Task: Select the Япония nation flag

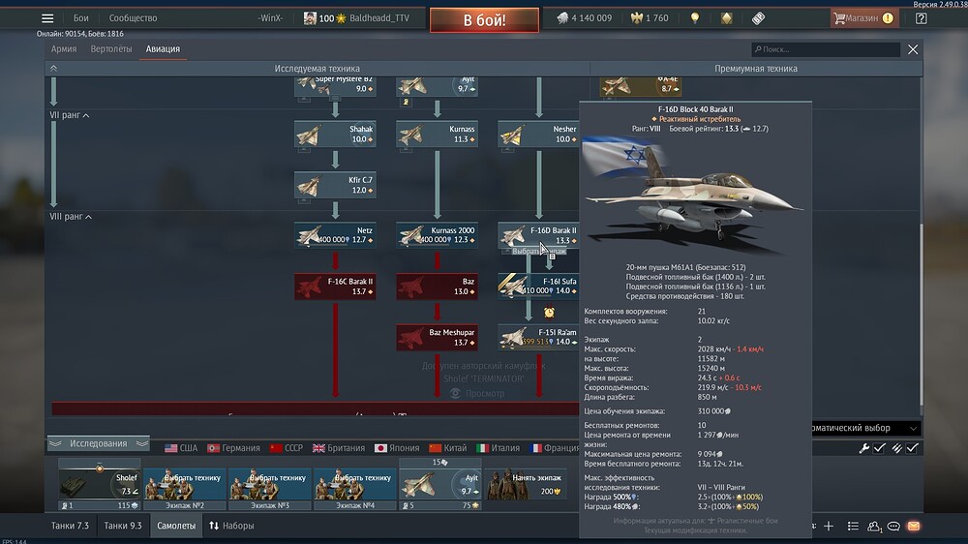Action: [x=394, y=448]
